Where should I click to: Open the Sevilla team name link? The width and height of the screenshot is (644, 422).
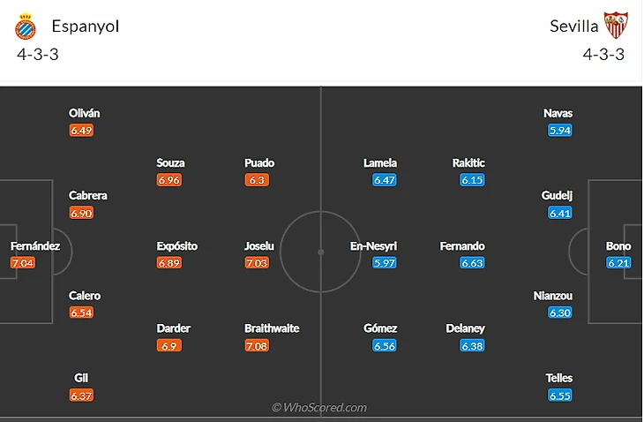(x=574, y=26)
